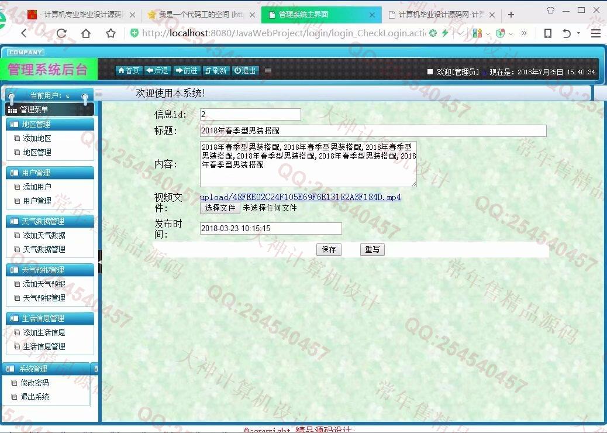Image resolution: width=607 pixels, height=433 pixels.
Task: Click the 保存 save button
Action: pos(329,249)
